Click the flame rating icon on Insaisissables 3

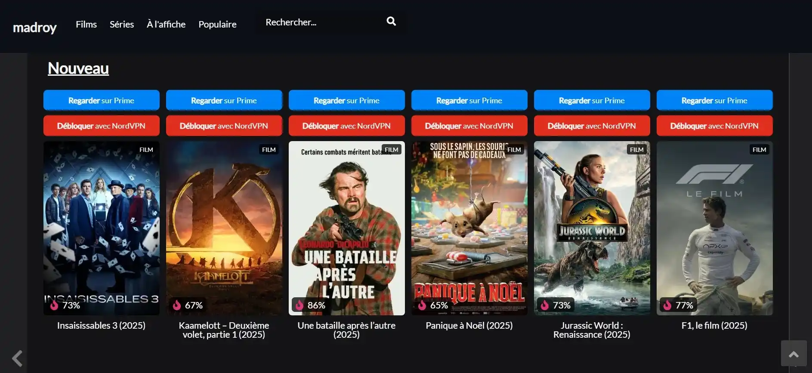point(55,305)
